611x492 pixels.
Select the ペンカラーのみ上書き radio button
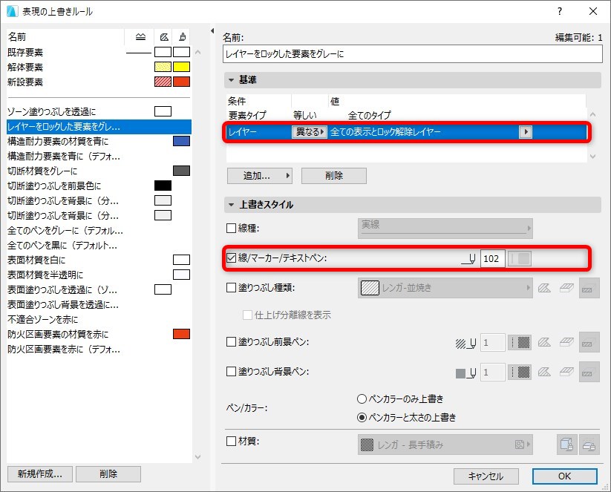(x=362, y=399)
